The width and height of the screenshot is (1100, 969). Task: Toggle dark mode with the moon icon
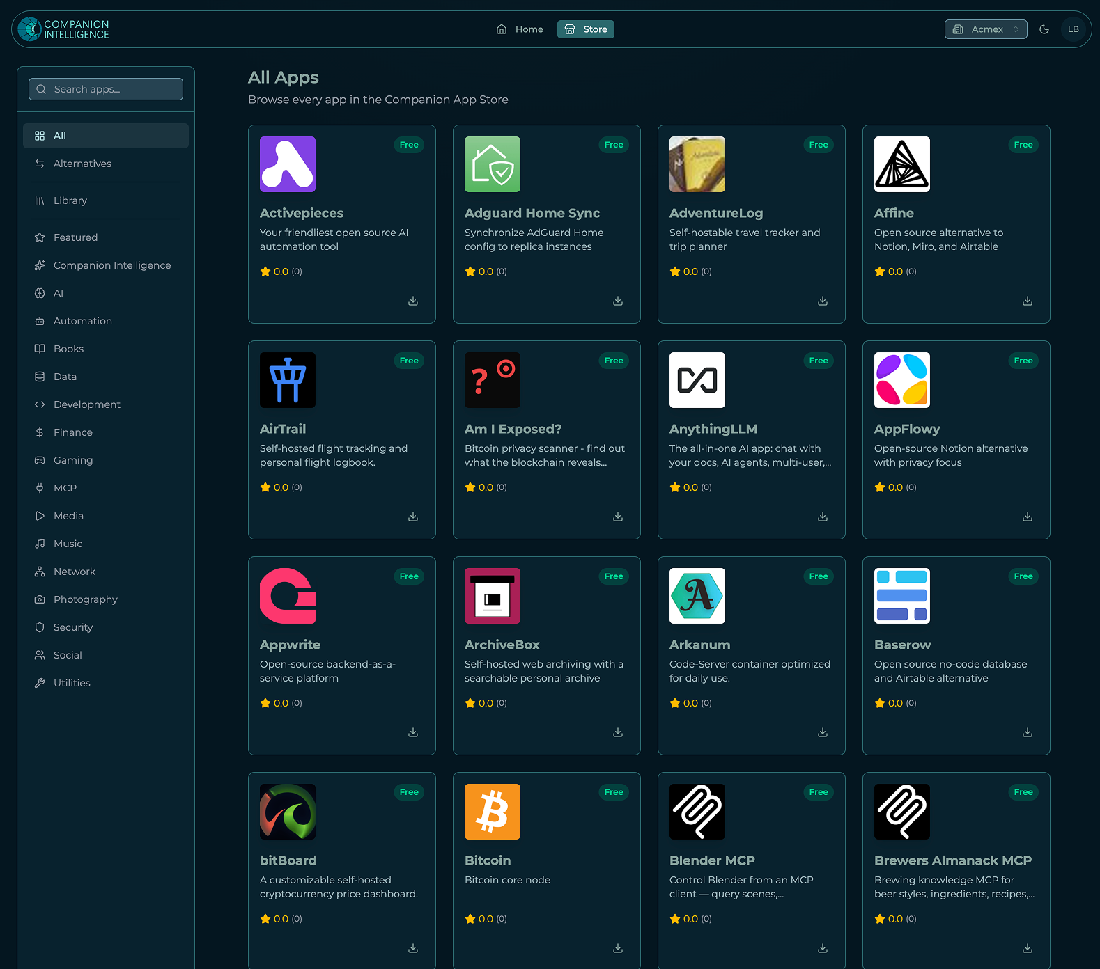pos(1044,29)
